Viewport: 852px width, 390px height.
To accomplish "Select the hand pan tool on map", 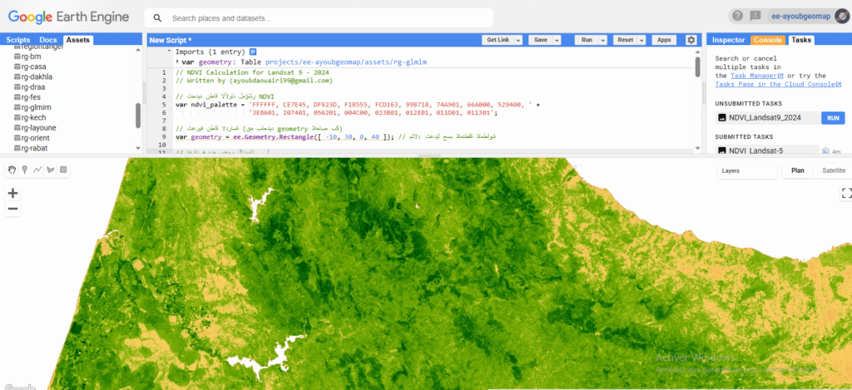I will pyautogui.click(x=12, y=170).
